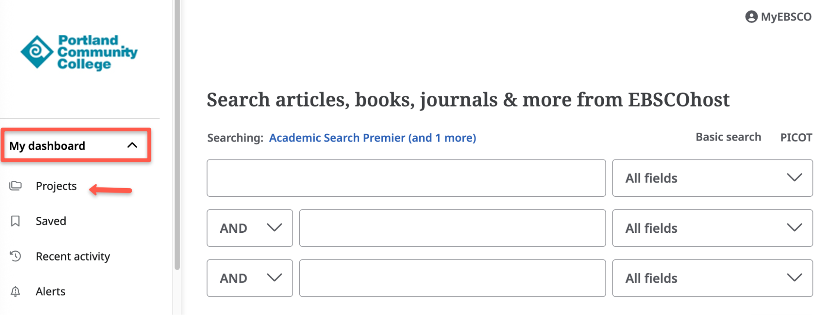Open the second AND boolean operator dropdown

coord(249,278)
